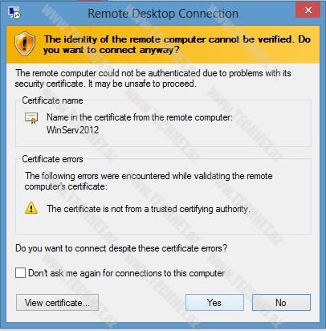Image resolution: width=326 pixels, height=331 pixels.
Task: Click the yellow identity warning banner text
Action: 177,44
